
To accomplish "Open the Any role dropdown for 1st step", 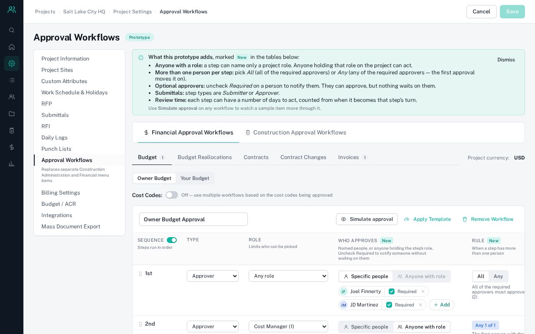I will pyautogui.click(x=288, y=276).
